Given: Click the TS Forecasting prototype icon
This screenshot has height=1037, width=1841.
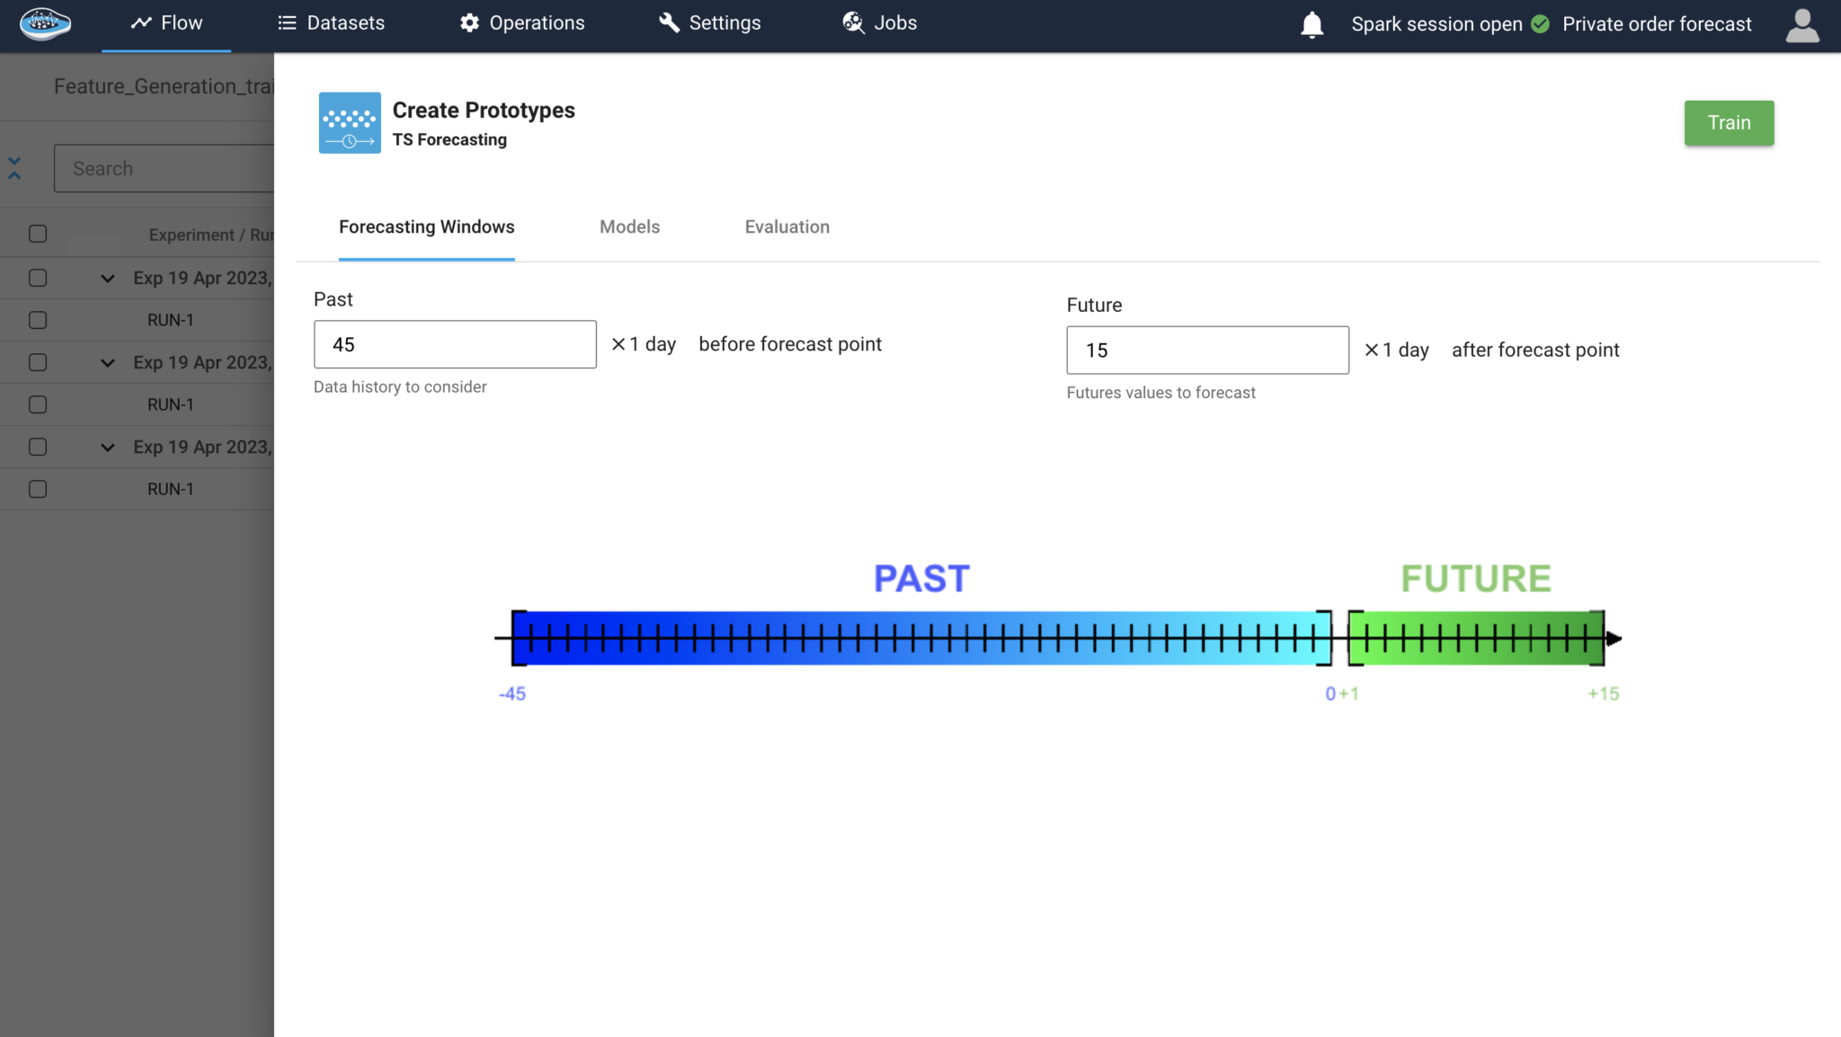Looking at the screenshot, I should pos(349,123).
